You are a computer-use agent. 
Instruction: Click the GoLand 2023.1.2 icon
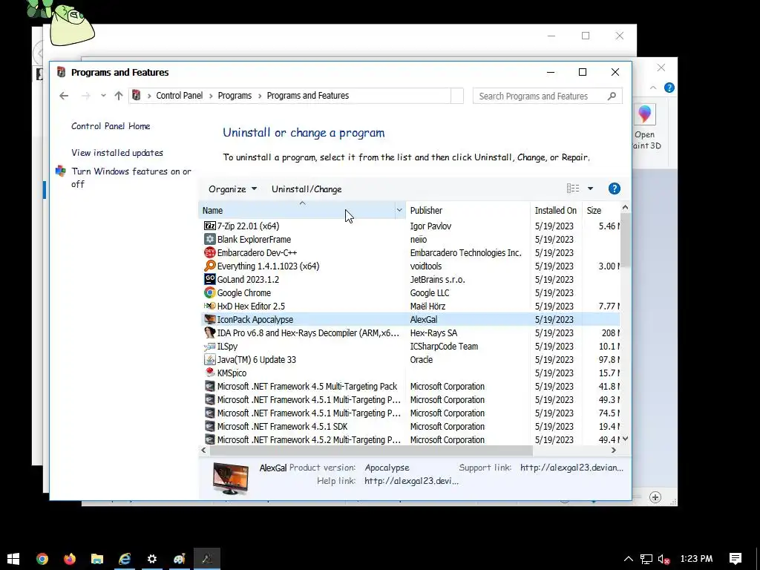[x=209, y=279]
